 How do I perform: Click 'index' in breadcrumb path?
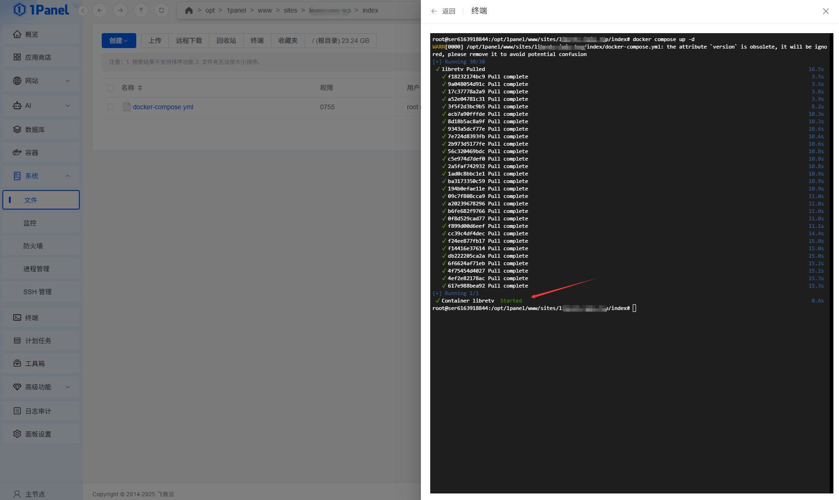[x=371, y=10]
